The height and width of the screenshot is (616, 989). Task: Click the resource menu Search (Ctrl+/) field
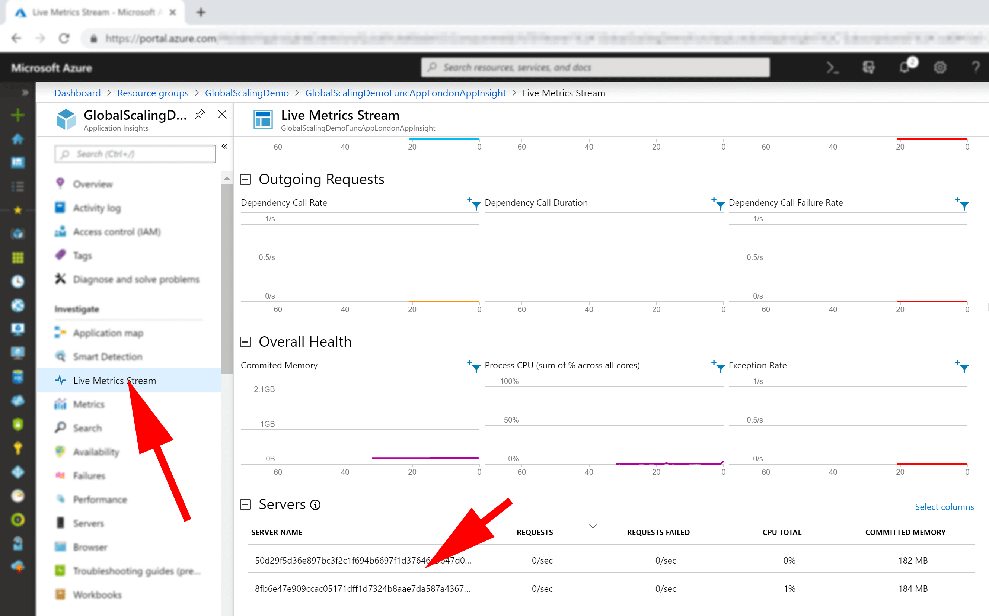point(134,154)
